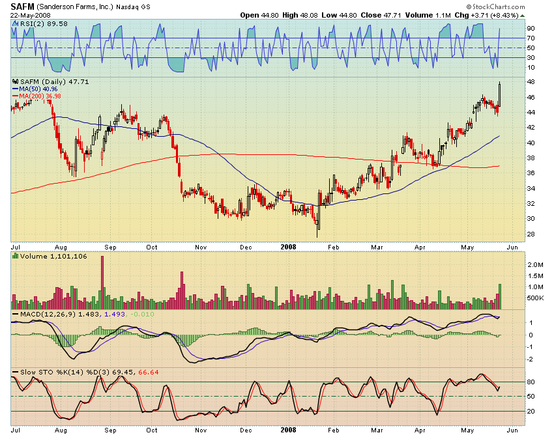Click the green up-triangle after Chg percentage

(x=522, y=16)
